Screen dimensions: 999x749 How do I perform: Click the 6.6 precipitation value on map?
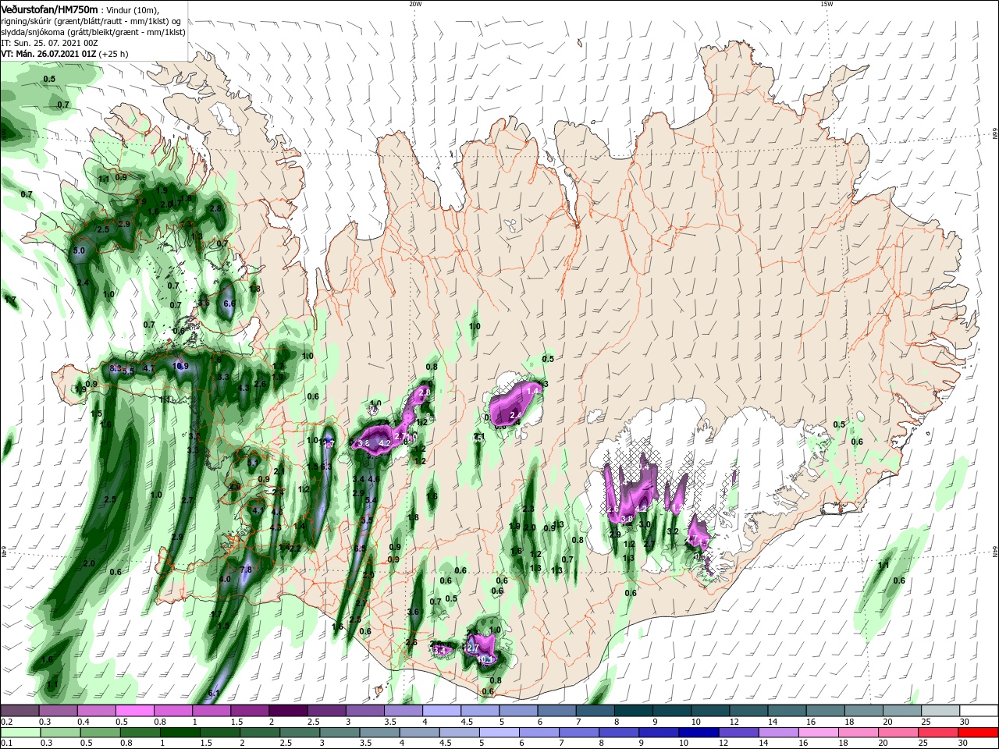(229, 304)
